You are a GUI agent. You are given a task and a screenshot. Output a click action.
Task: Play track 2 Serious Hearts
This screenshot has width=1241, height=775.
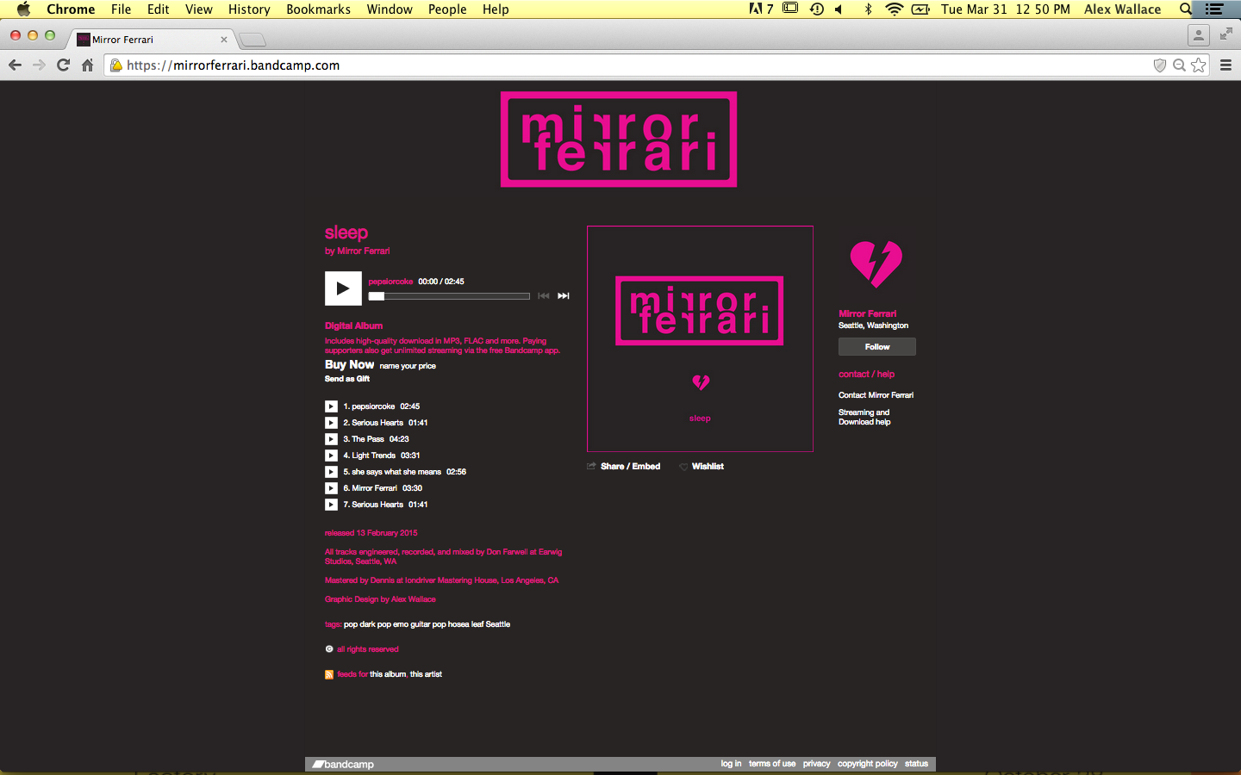coord(331,423)
